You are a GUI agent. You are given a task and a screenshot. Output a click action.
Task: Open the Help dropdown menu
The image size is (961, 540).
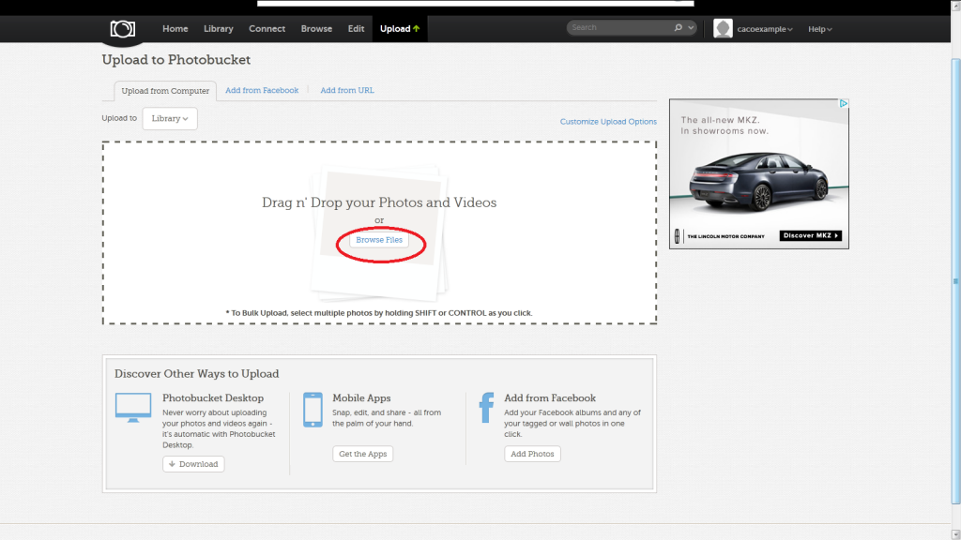click(x=820, y=29)
